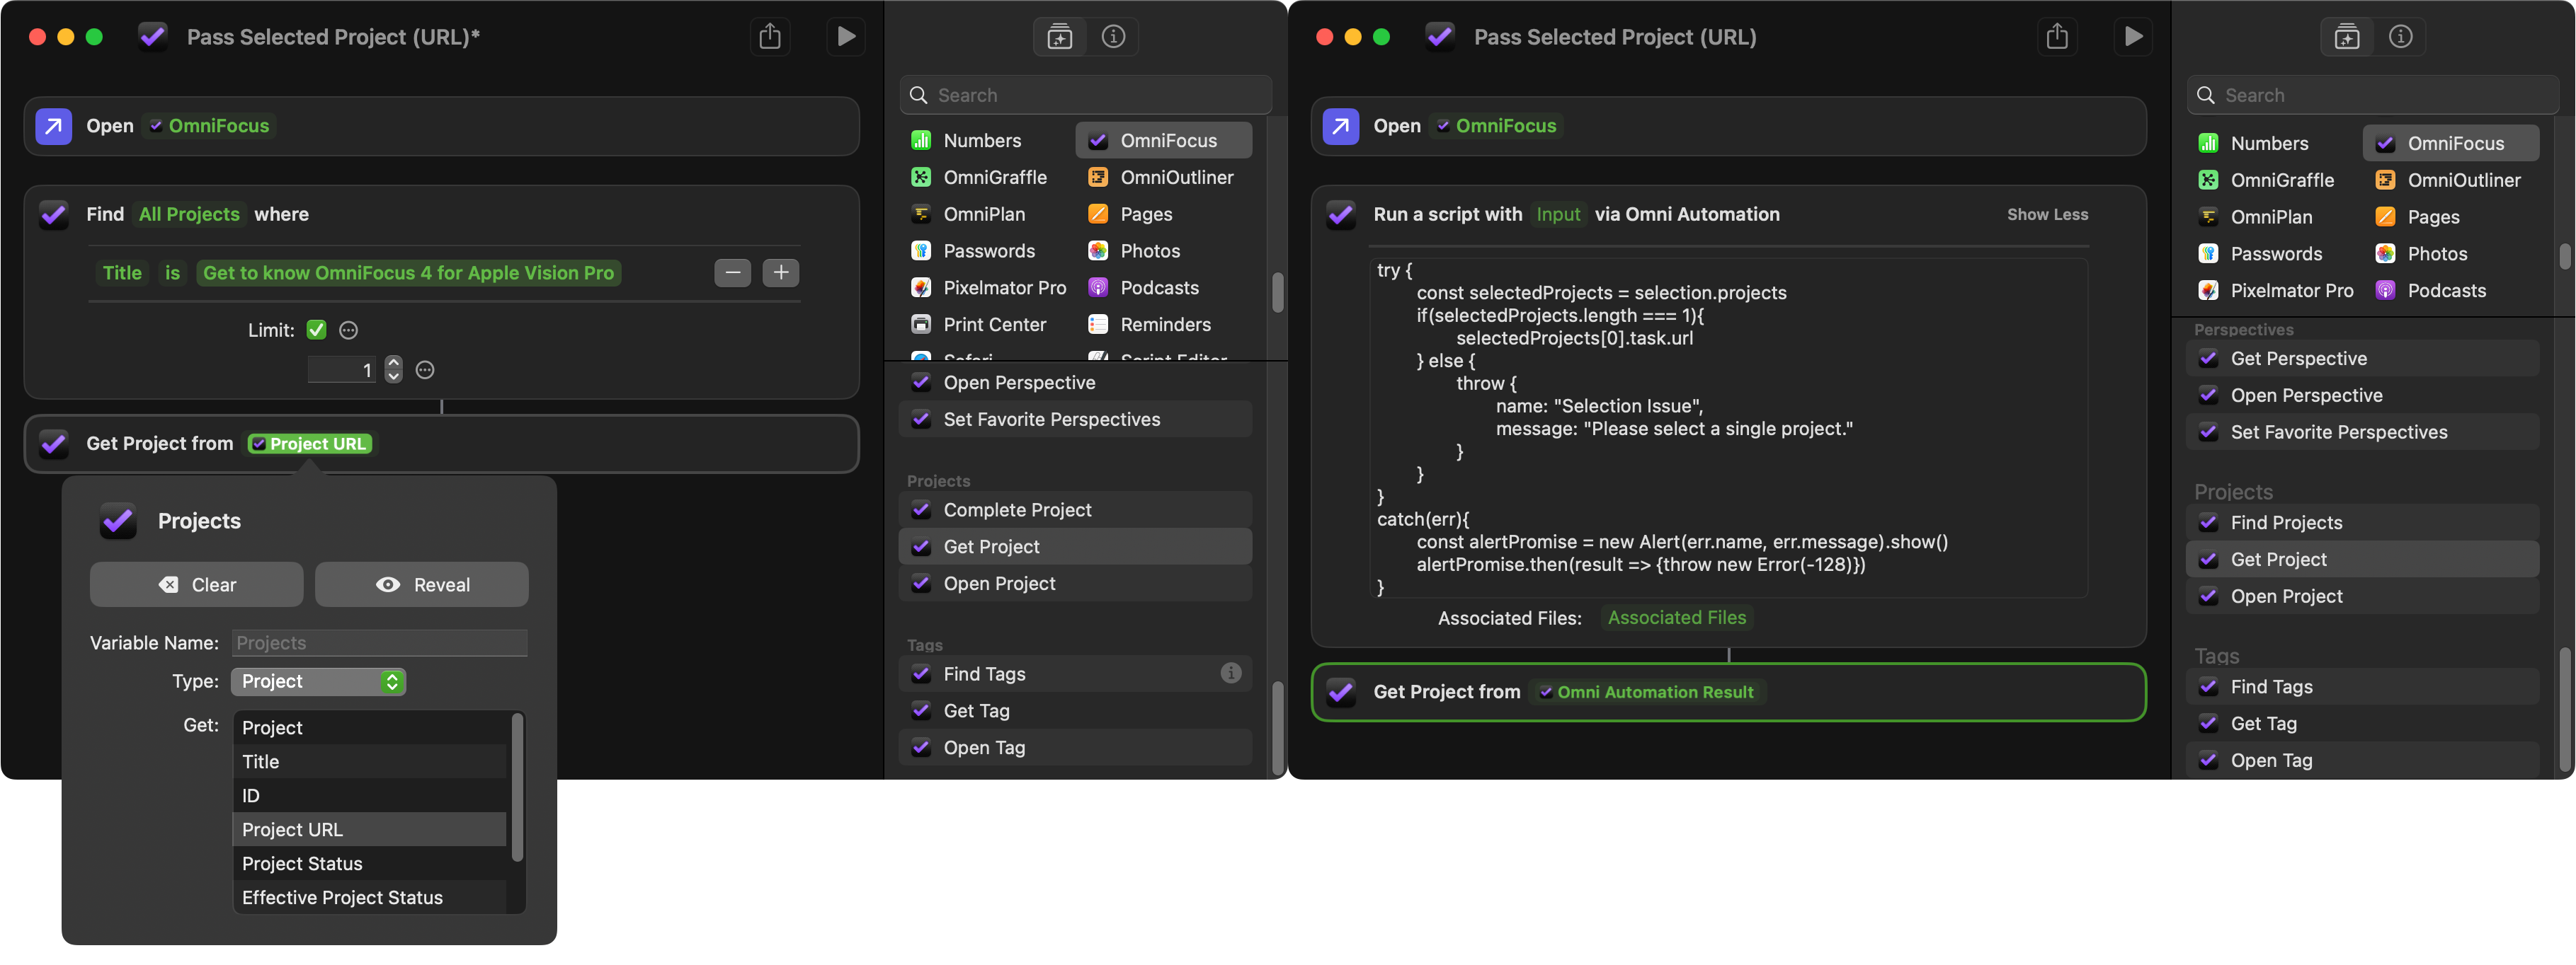The image size is (2576, 965).
Task: Click info icon on Find Tags row
Action: click(x=1230, y=674)
